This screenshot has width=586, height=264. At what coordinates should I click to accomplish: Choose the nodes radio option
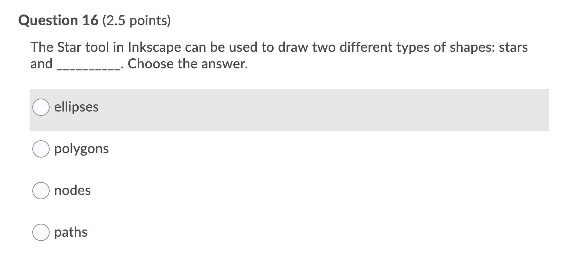(x=41, y=191)
